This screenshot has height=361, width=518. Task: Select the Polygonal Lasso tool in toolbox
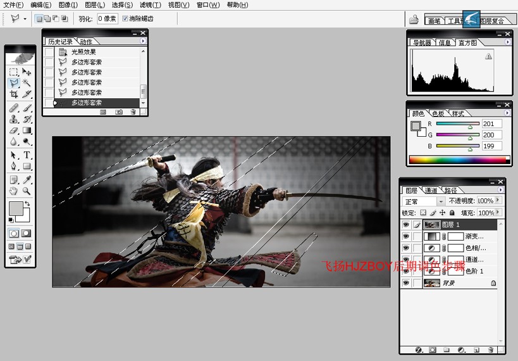(13, 83)
